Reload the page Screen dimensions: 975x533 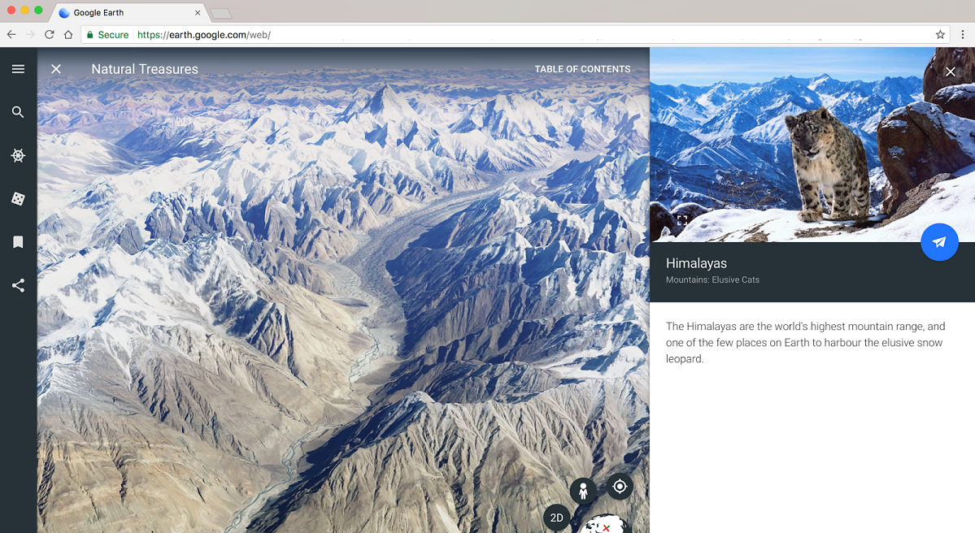(x=50, y=35)
